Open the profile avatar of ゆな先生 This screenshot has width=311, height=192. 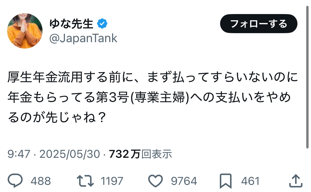[x=25, y=31]
